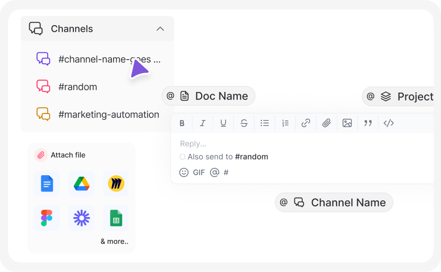Select the #marketing-automation channel
The height and width of the screenshot is (272, 441).
point(108,115)
